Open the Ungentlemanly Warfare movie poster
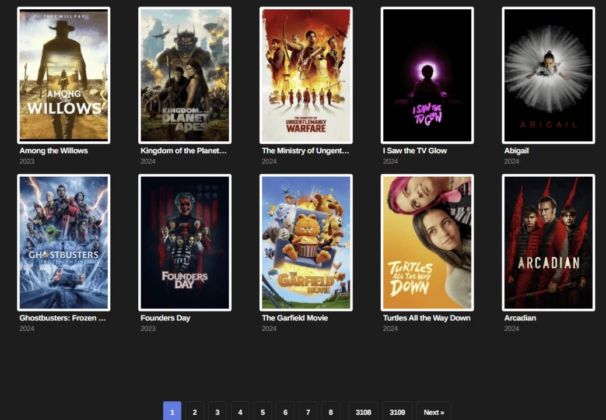Screen dimensions: 606x420 pyautogui.click(x=306, y=75)
